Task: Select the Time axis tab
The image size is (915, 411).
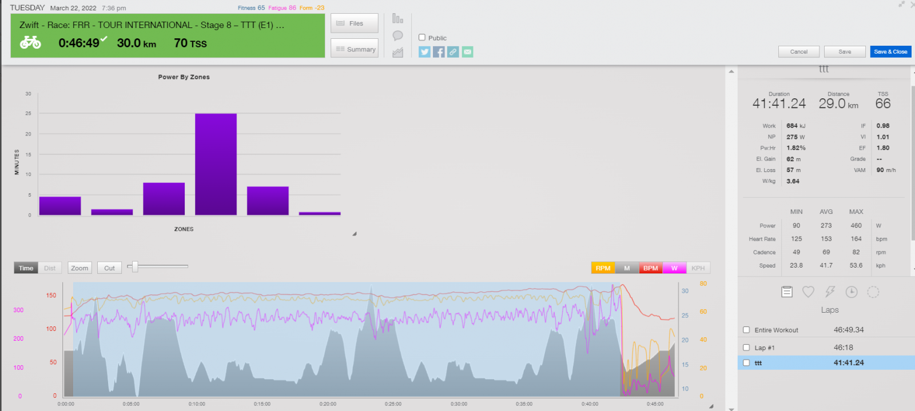Action: click(26, 268)
